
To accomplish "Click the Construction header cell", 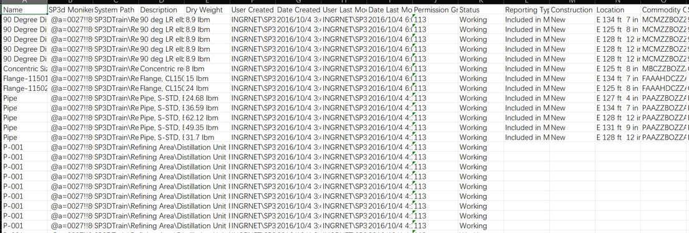I will (573, 9).
